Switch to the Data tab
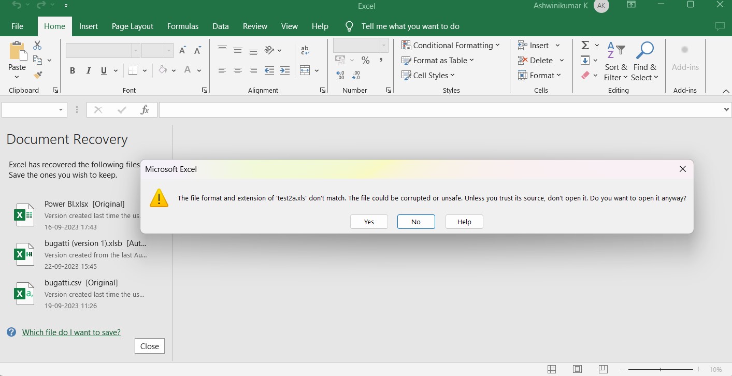Screen dimensions: 732x376 point(221,26)
